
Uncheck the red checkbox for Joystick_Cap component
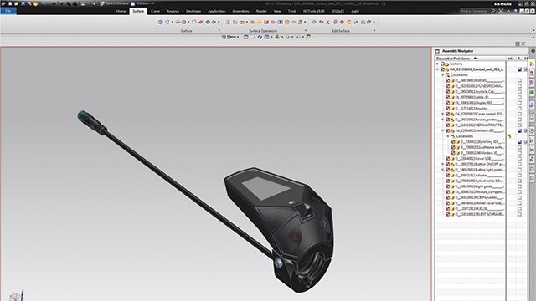[x=448, y=91]
